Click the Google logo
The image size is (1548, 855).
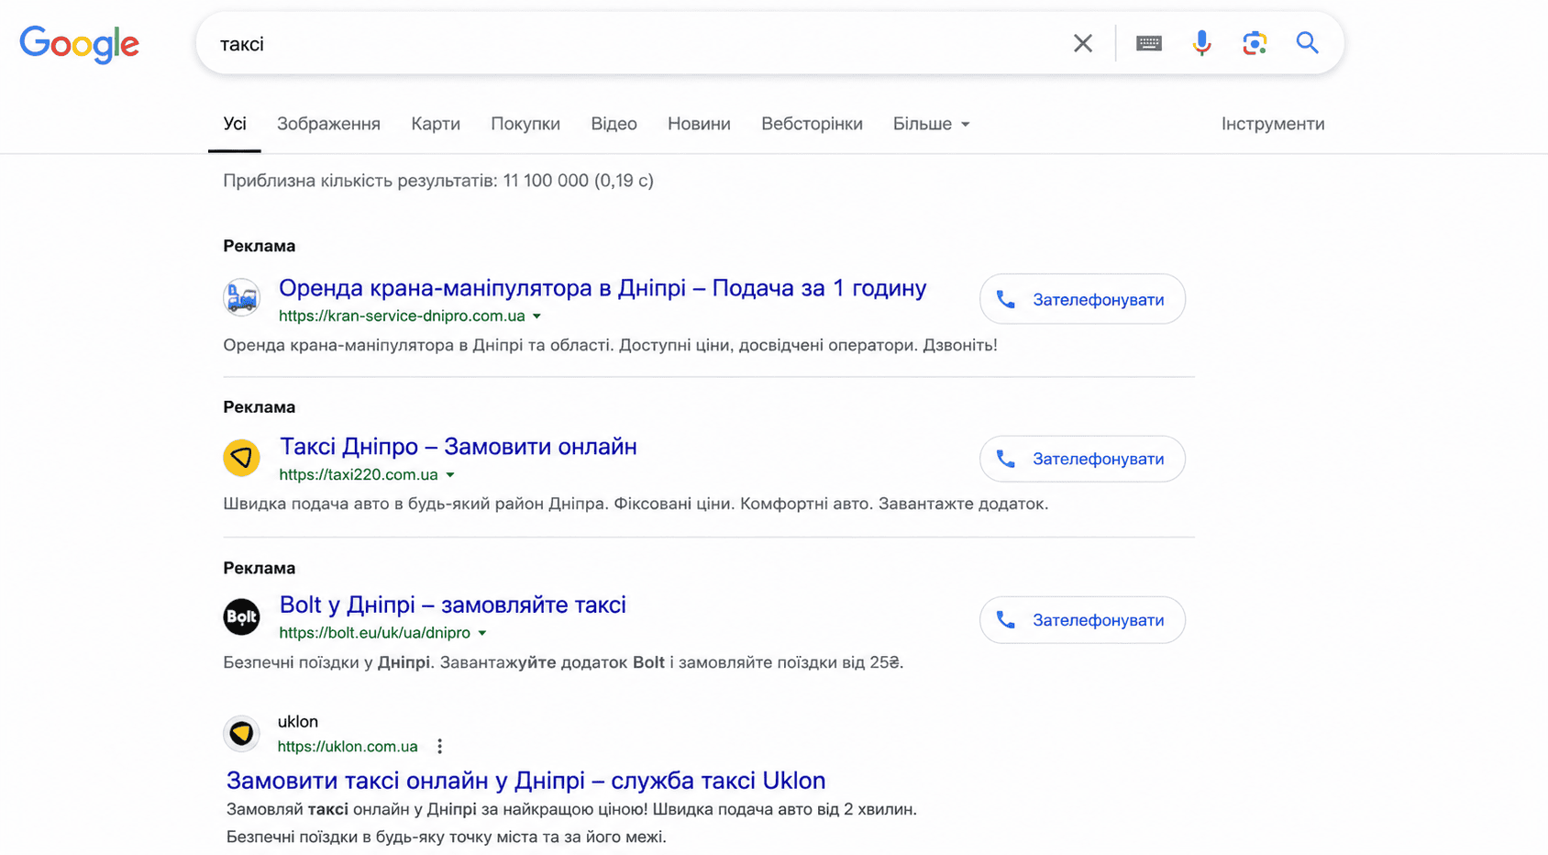pos(80,44)
